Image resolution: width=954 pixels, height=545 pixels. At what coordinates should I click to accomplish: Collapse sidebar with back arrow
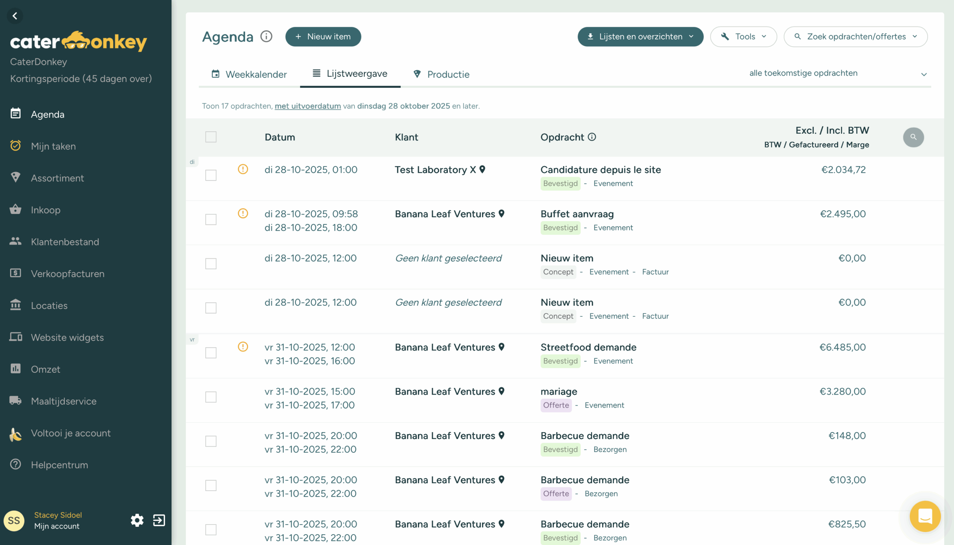(15, 16)
